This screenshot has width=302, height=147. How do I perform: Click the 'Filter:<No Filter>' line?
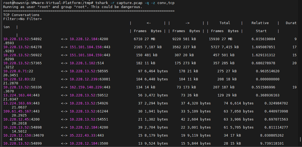[x=22, y=19]
